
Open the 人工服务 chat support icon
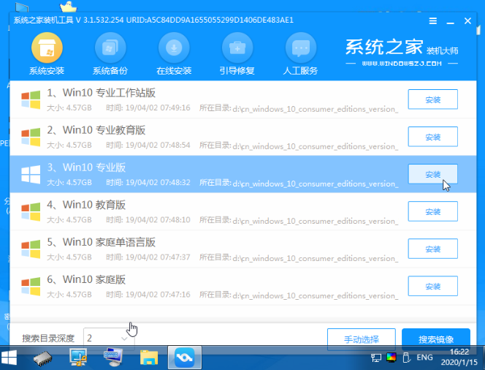(x=299, y=49)
